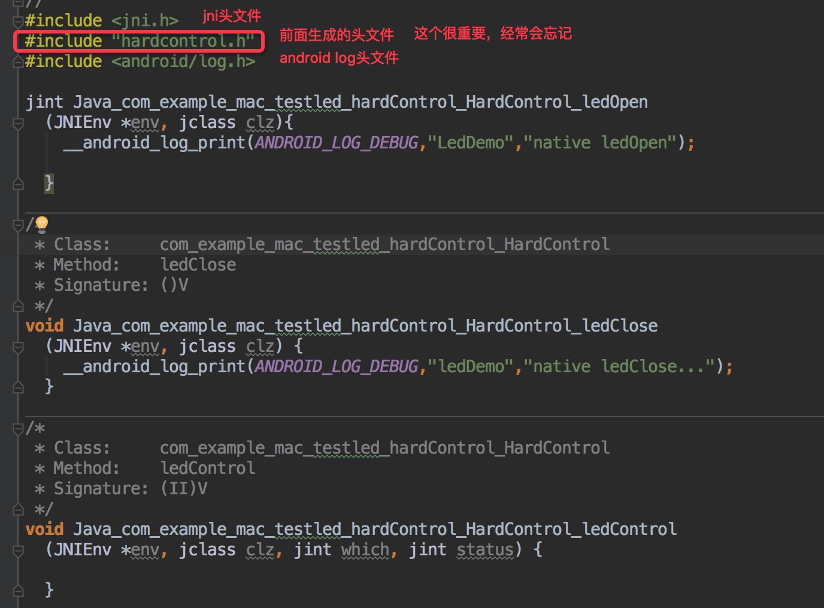Click ANDROID_LOG_DEBUG in the ledOpen log call
This screenshot has width=824, height=608.
337,143
